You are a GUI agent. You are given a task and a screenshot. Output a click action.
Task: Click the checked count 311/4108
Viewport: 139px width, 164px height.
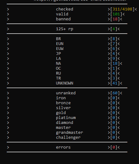pyautogui.click(x=122, y=9)
